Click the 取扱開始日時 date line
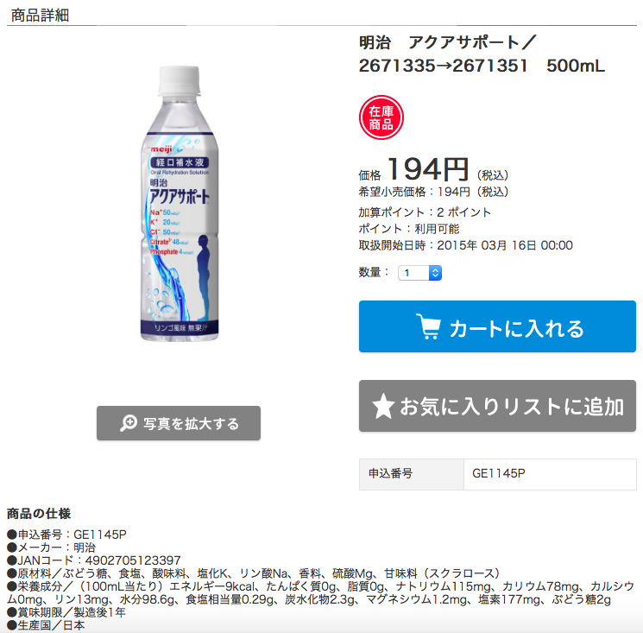 click(x=465, y=245)
